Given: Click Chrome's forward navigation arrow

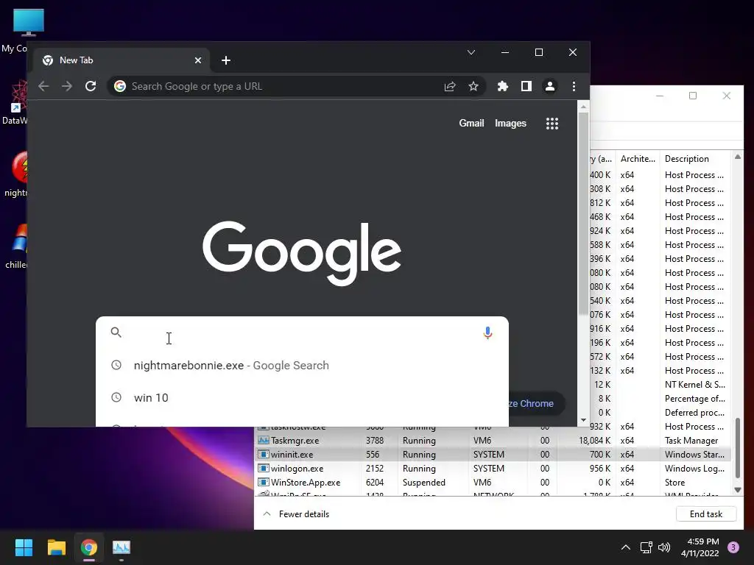Looking at the screenshot, I should [x=67, y=87].
